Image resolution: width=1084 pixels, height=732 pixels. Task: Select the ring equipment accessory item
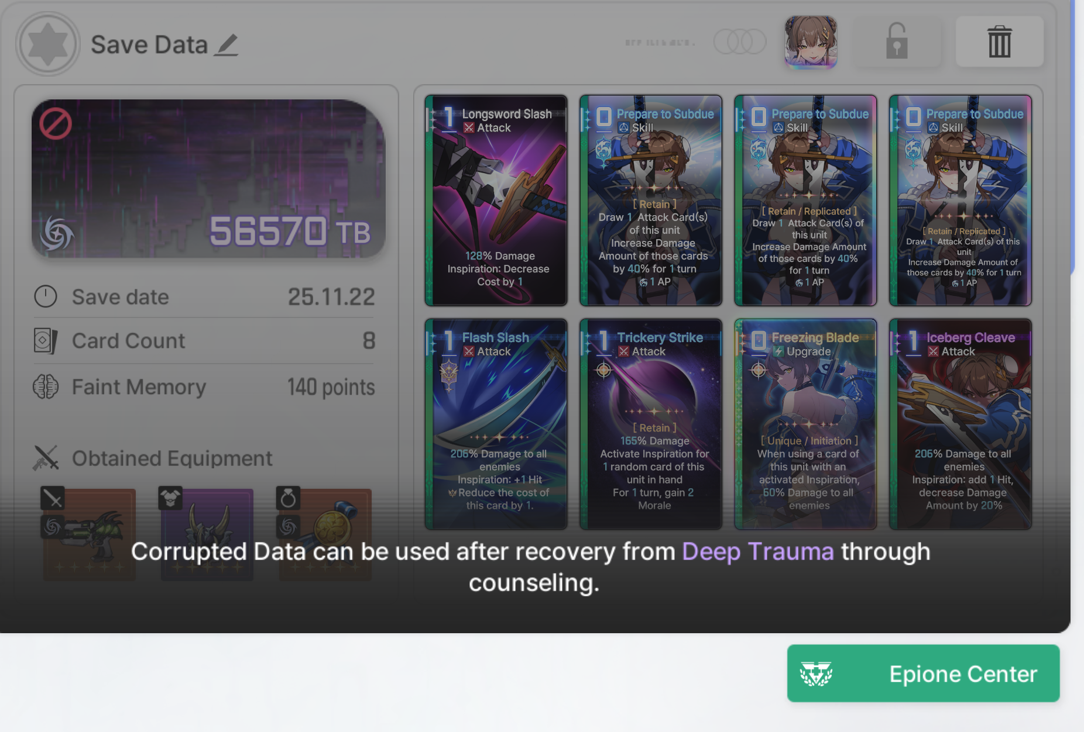[325, 534]
